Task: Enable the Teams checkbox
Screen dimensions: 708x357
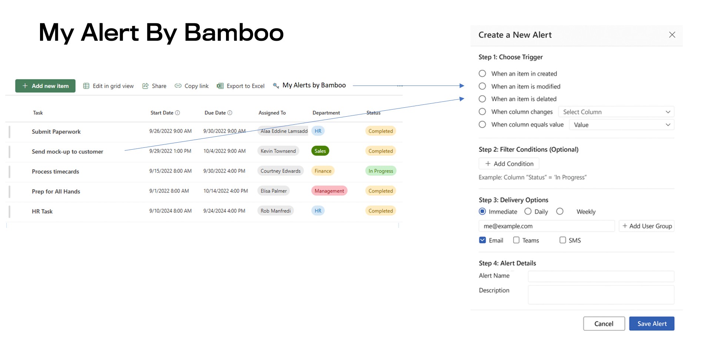Action: pyautogui.click(x=516, y=240)
